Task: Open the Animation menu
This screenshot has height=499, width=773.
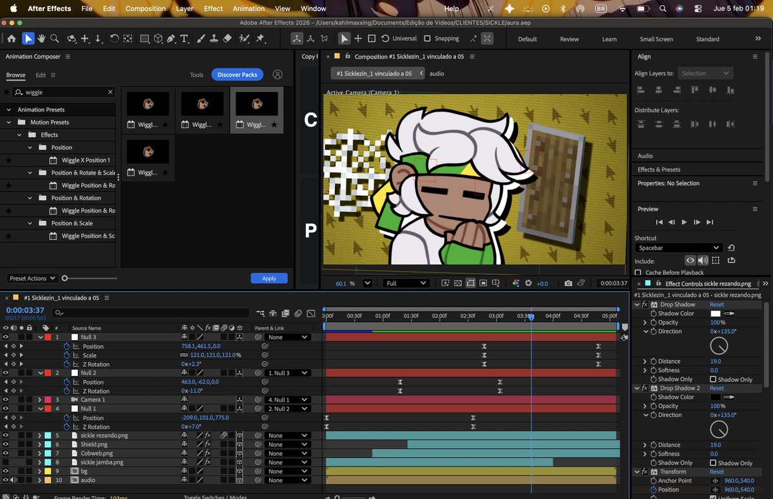Action: [249, 8]
